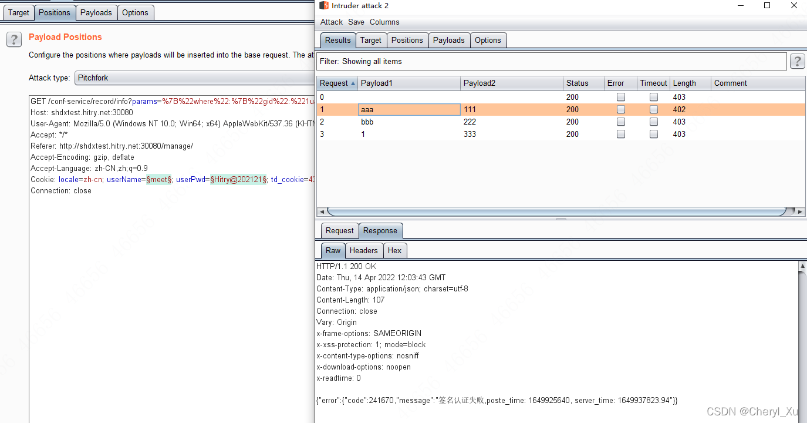Click the Burp Intruder attack window icon
The height and width of the screenshot is (423, 807).
coord(324,6)
